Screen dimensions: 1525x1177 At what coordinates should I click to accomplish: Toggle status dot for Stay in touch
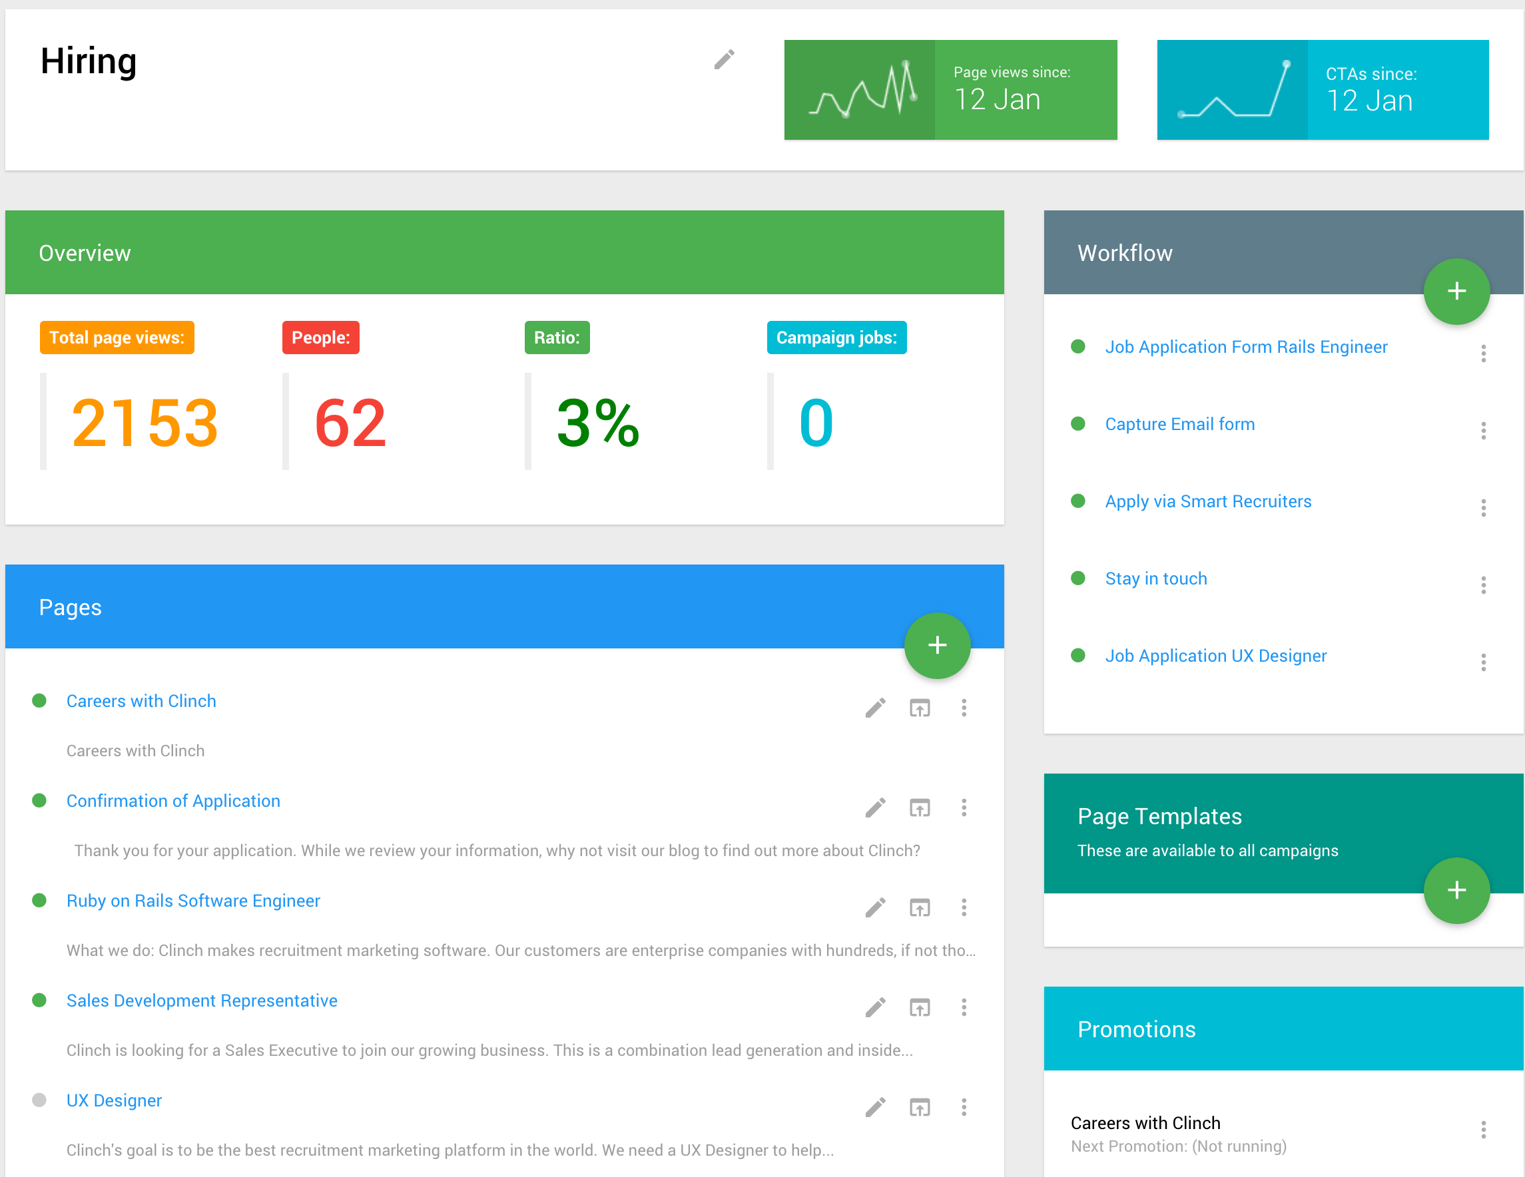click(1078, 577)
